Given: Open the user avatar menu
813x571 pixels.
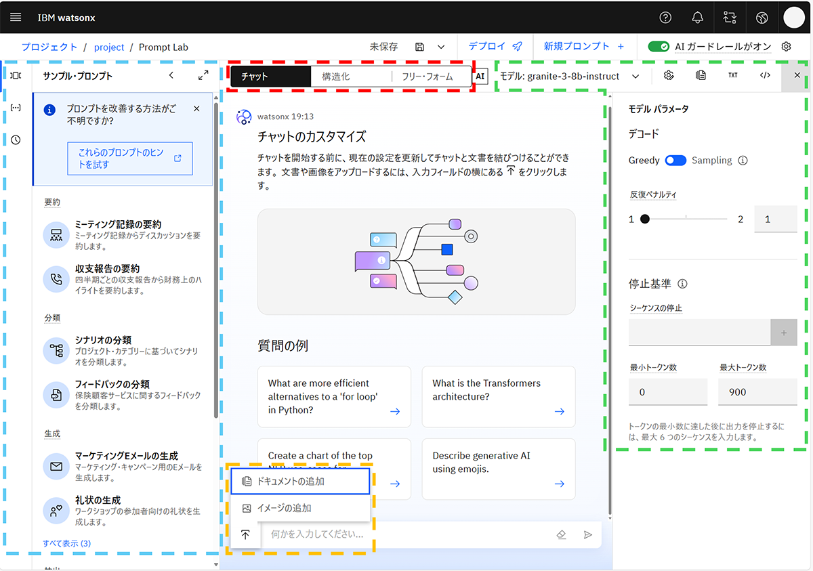Looking at the screenshot, I should point(794,18).
